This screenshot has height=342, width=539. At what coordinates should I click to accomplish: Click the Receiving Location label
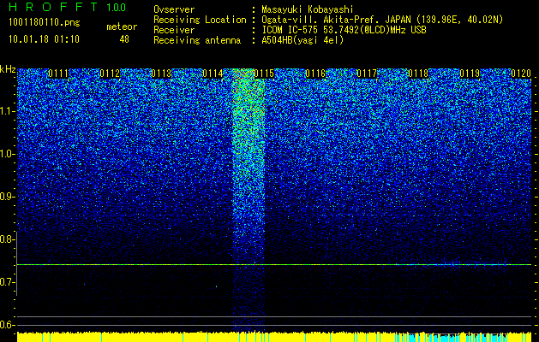click(x=200, y=20)
